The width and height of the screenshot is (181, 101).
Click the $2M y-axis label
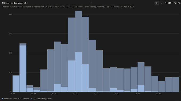coord(10,72)
